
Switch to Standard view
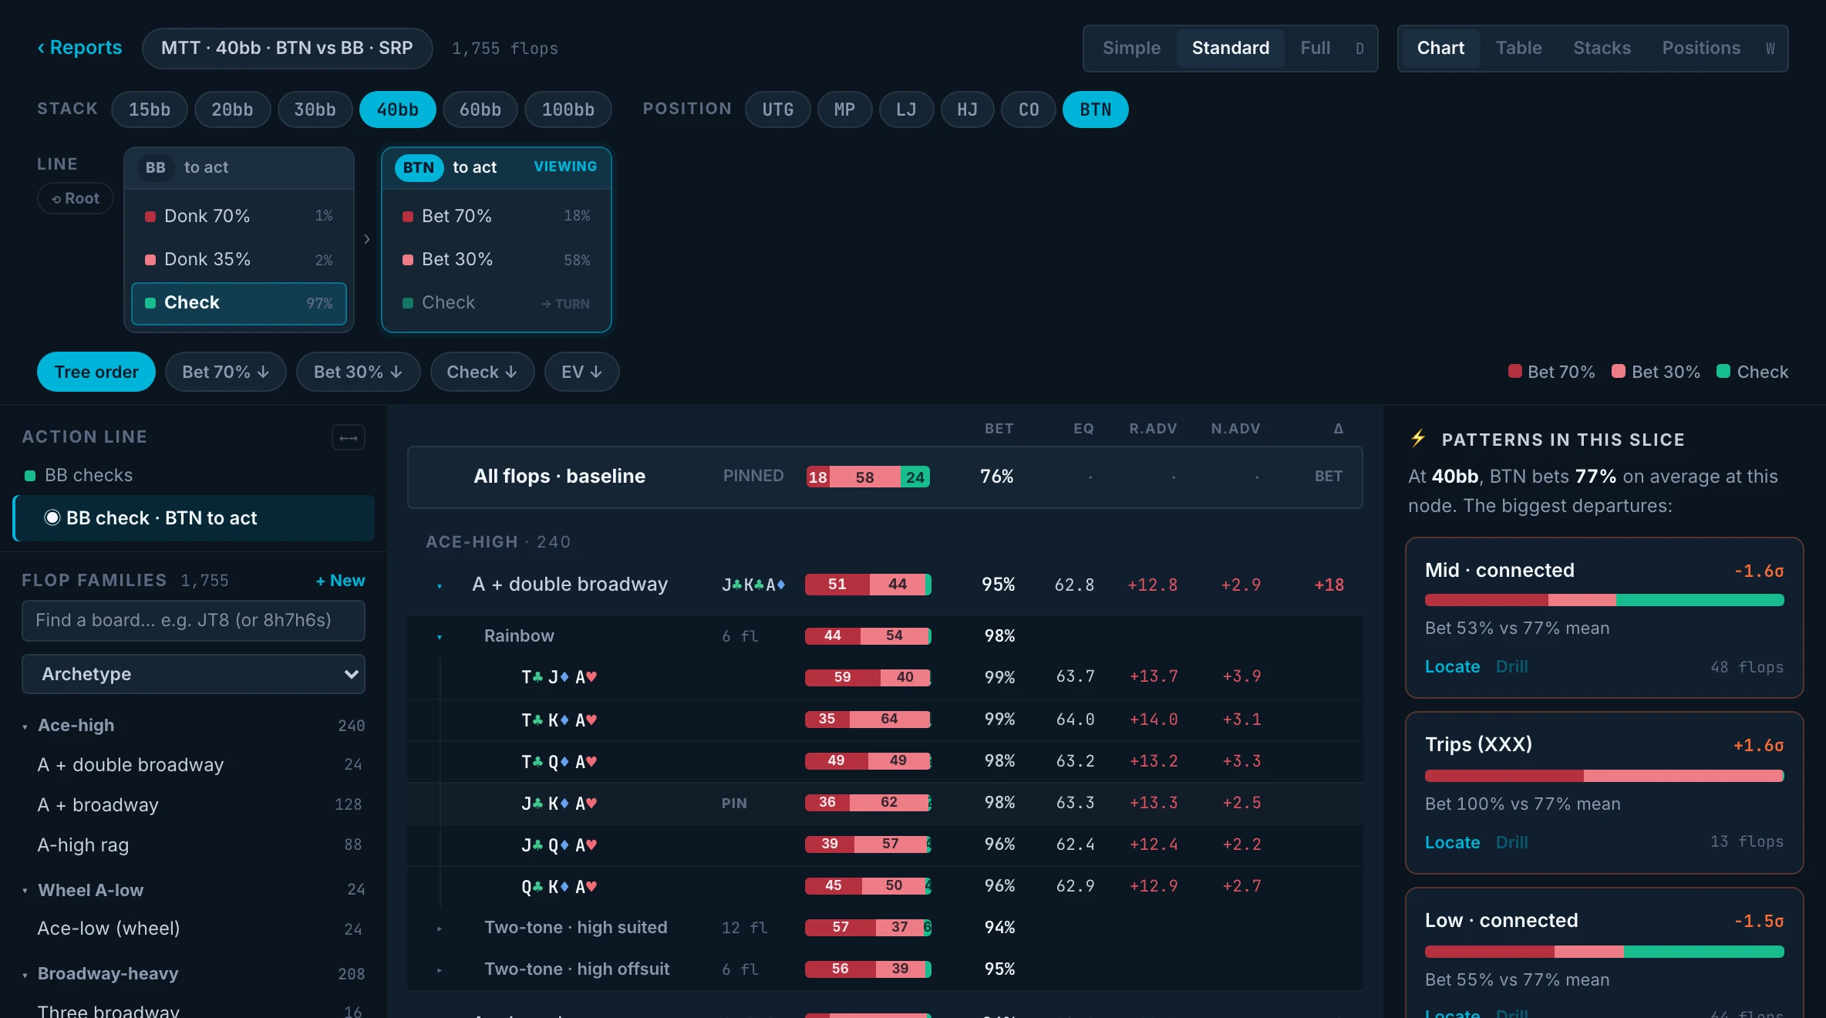(1230, 48)
